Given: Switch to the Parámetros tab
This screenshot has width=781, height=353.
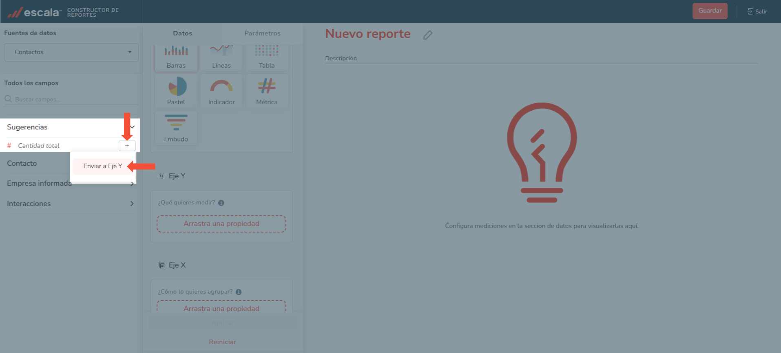Looking at the screenshot, I should [x=262, y=33].
